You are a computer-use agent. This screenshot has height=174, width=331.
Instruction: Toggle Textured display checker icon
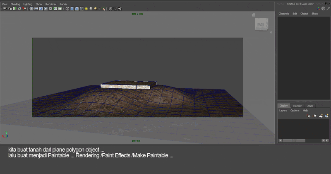(82, 9)
